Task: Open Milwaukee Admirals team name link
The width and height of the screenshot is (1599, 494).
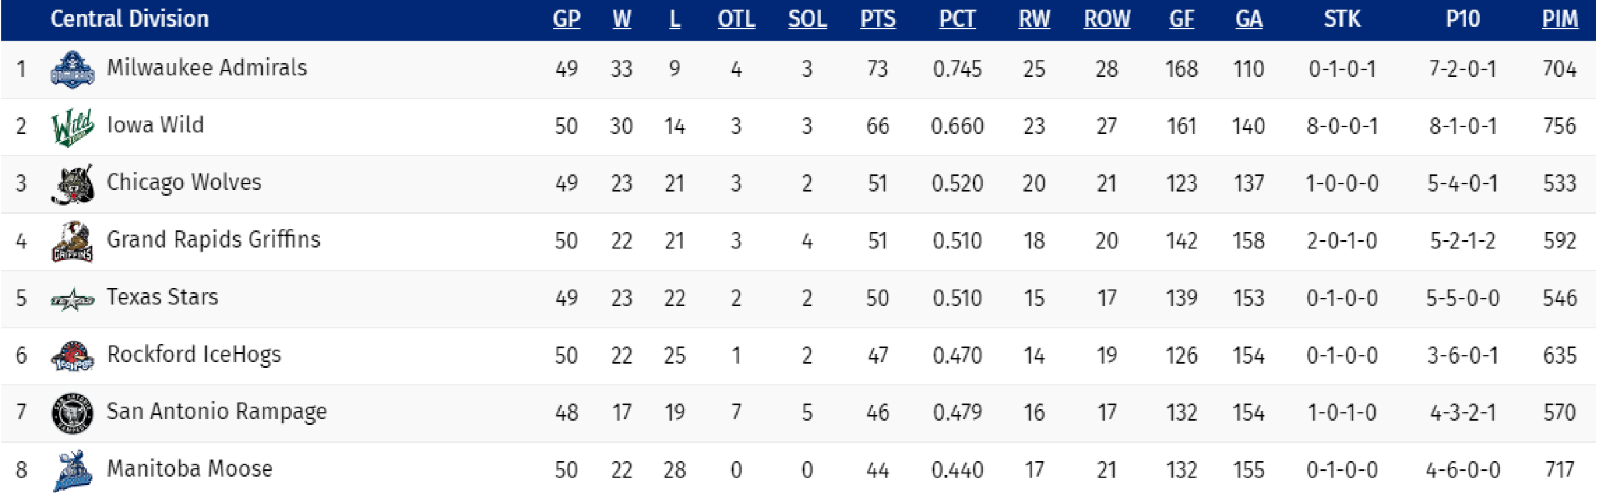Action: pyautogui.click(x=207, y=68)
